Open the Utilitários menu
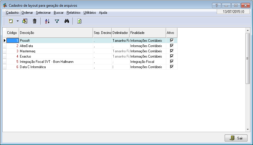The image size is (253, 145). pyautogui.click(x=90, y=13)
